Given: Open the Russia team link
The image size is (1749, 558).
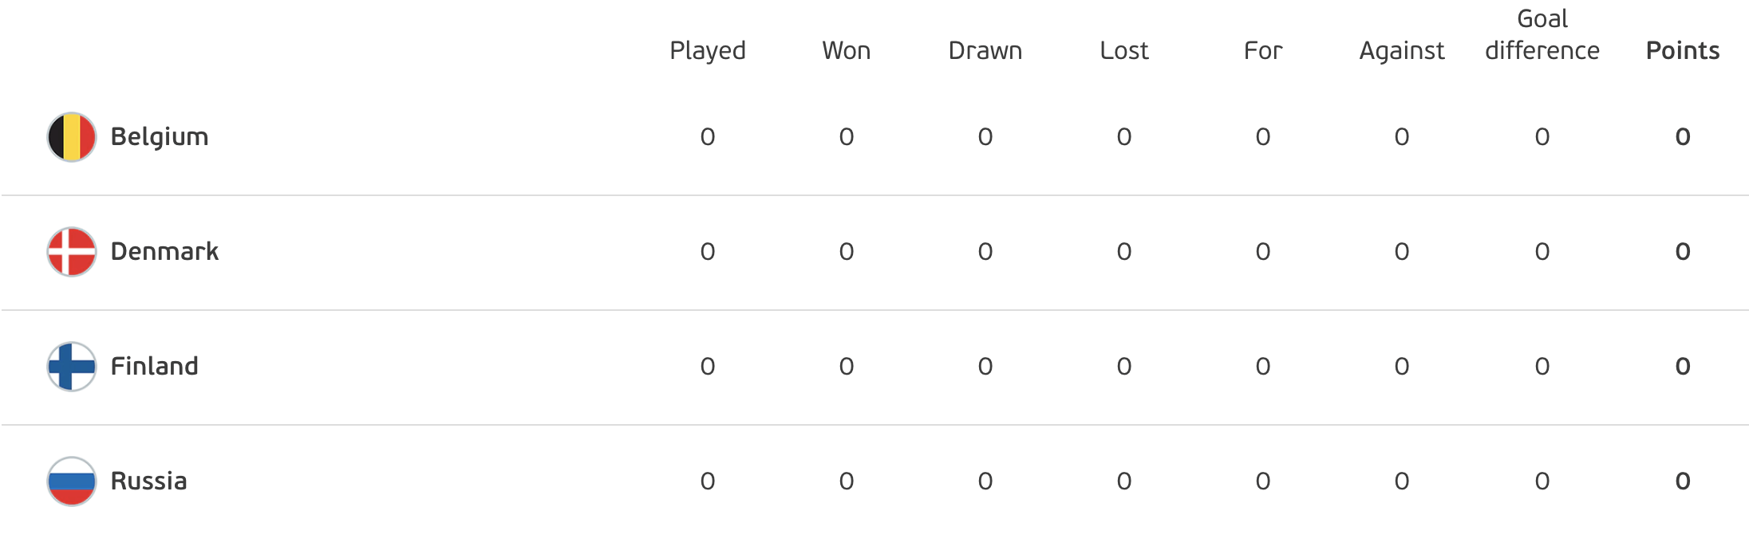Looking at the screenshot, I should coord(149,481).
